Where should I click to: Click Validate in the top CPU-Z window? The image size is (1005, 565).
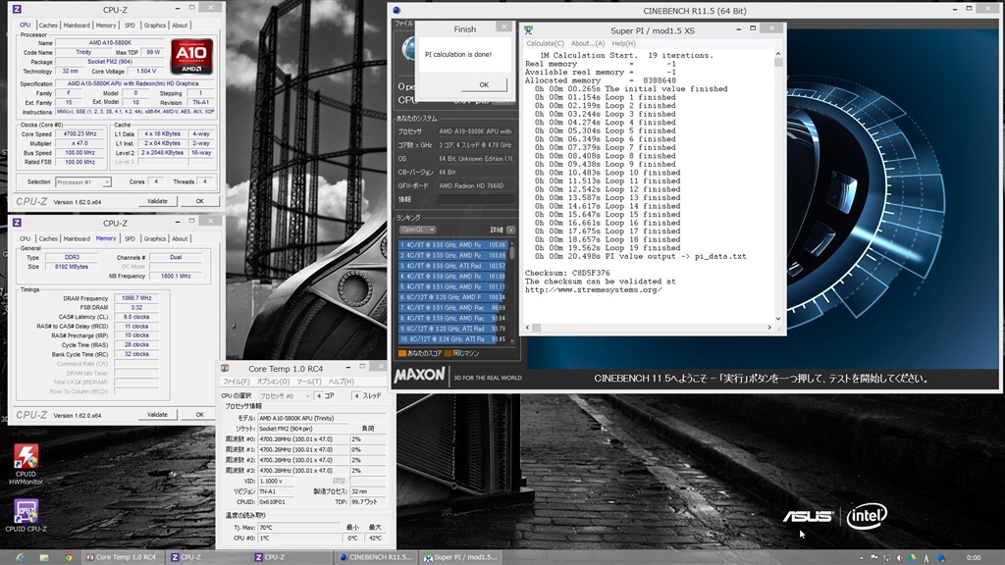pos(157,201)
